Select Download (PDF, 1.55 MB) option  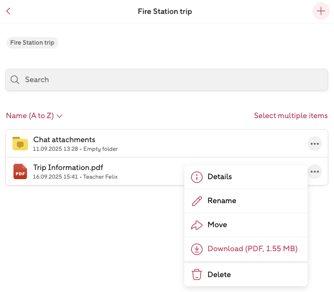[x=252, y=249]
